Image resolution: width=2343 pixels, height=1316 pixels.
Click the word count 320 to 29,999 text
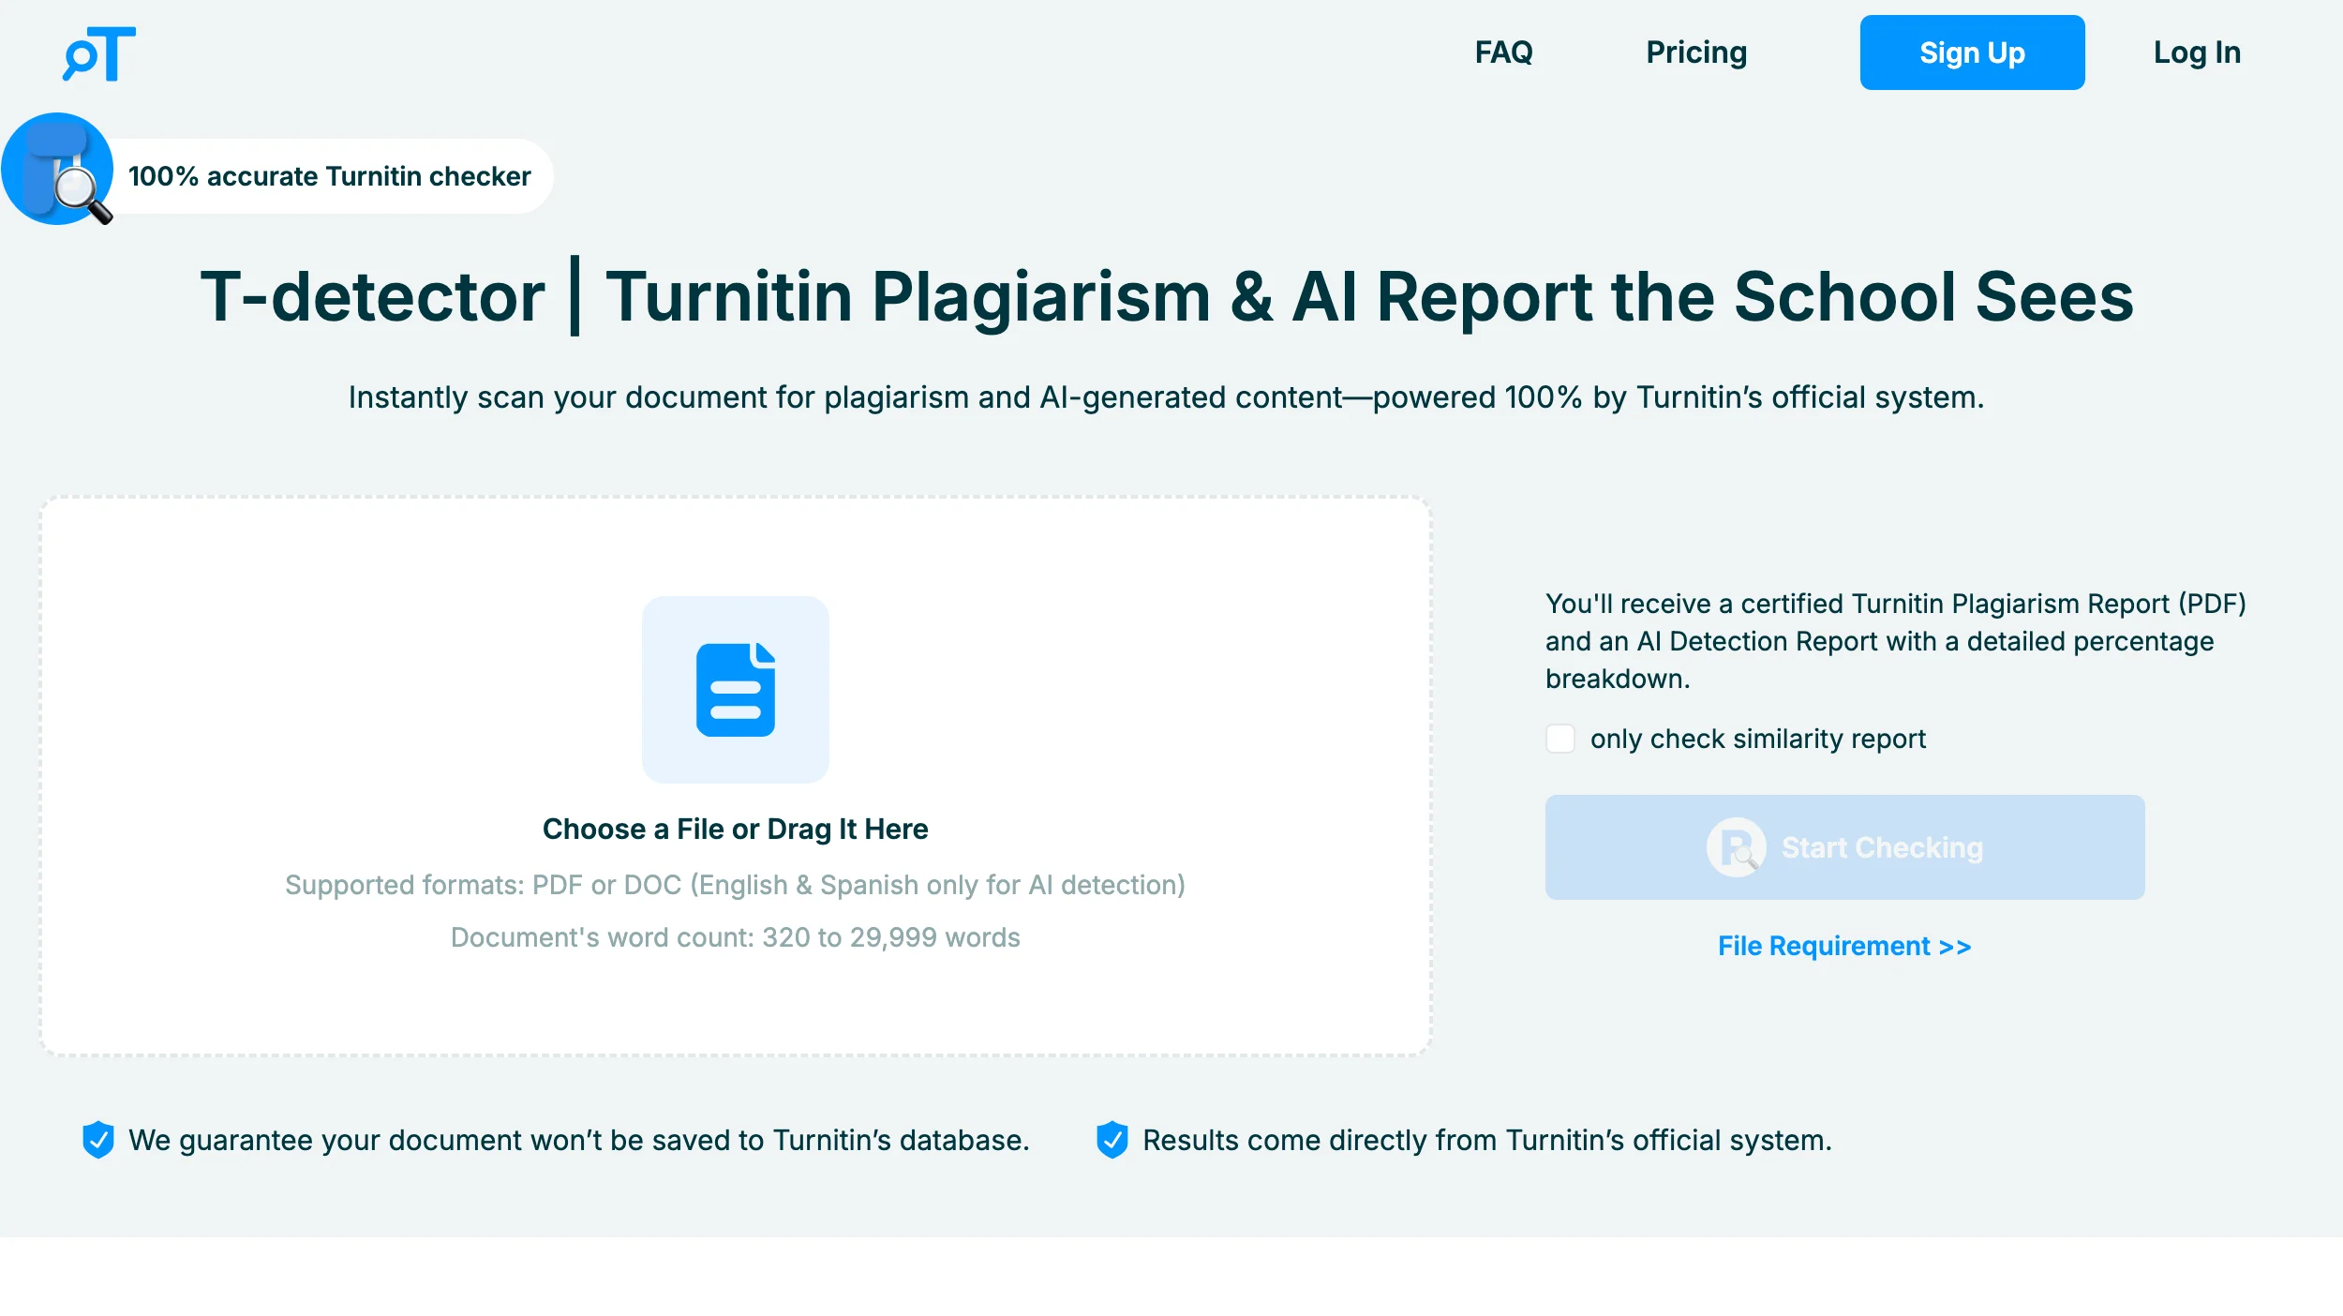[x=736, y=937]
